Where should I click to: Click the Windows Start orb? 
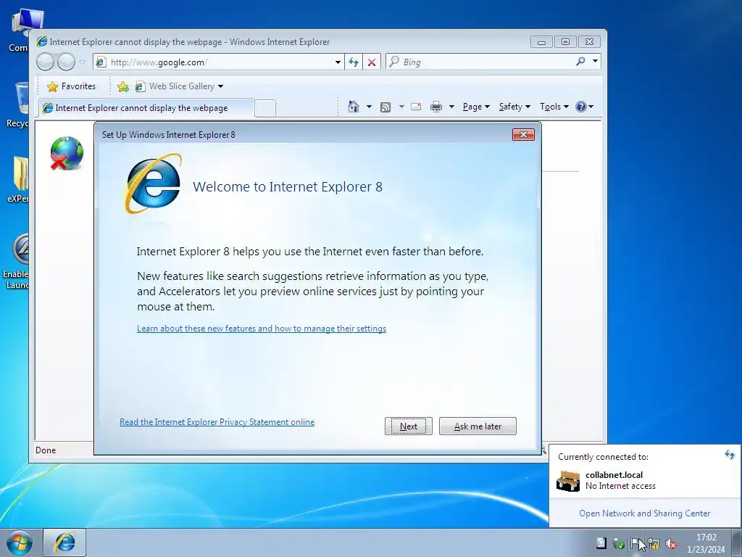(x=20, y=542)
